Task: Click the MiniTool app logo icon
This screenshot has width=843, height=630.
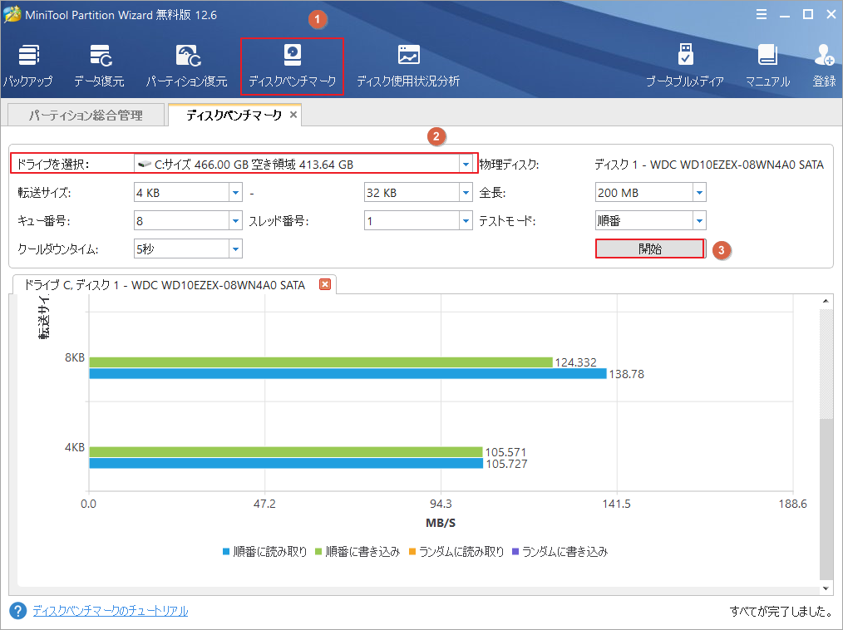Action: (12, 14)
